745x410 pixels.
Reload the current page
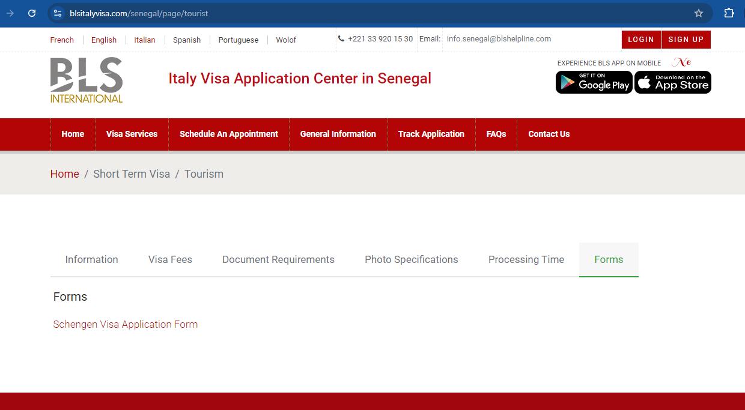tap(32, 12)
